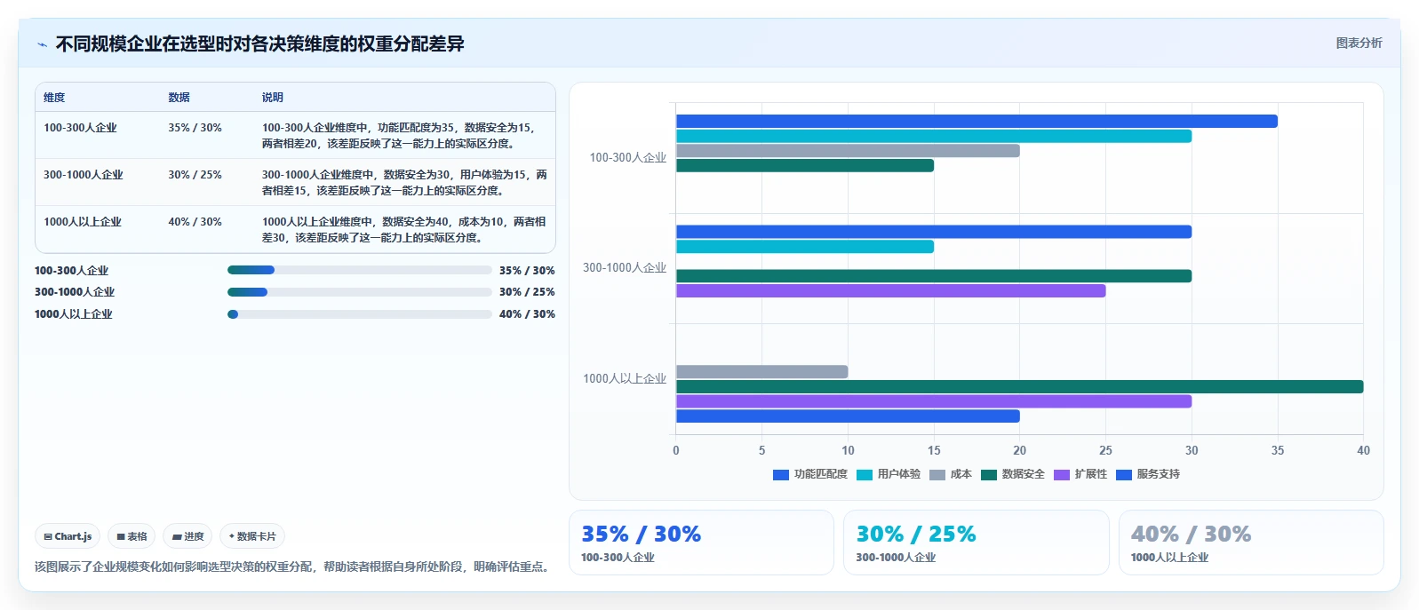
Task: Click the 300-1000人企业 y-axis label in chart
Action: pos(624,268)
